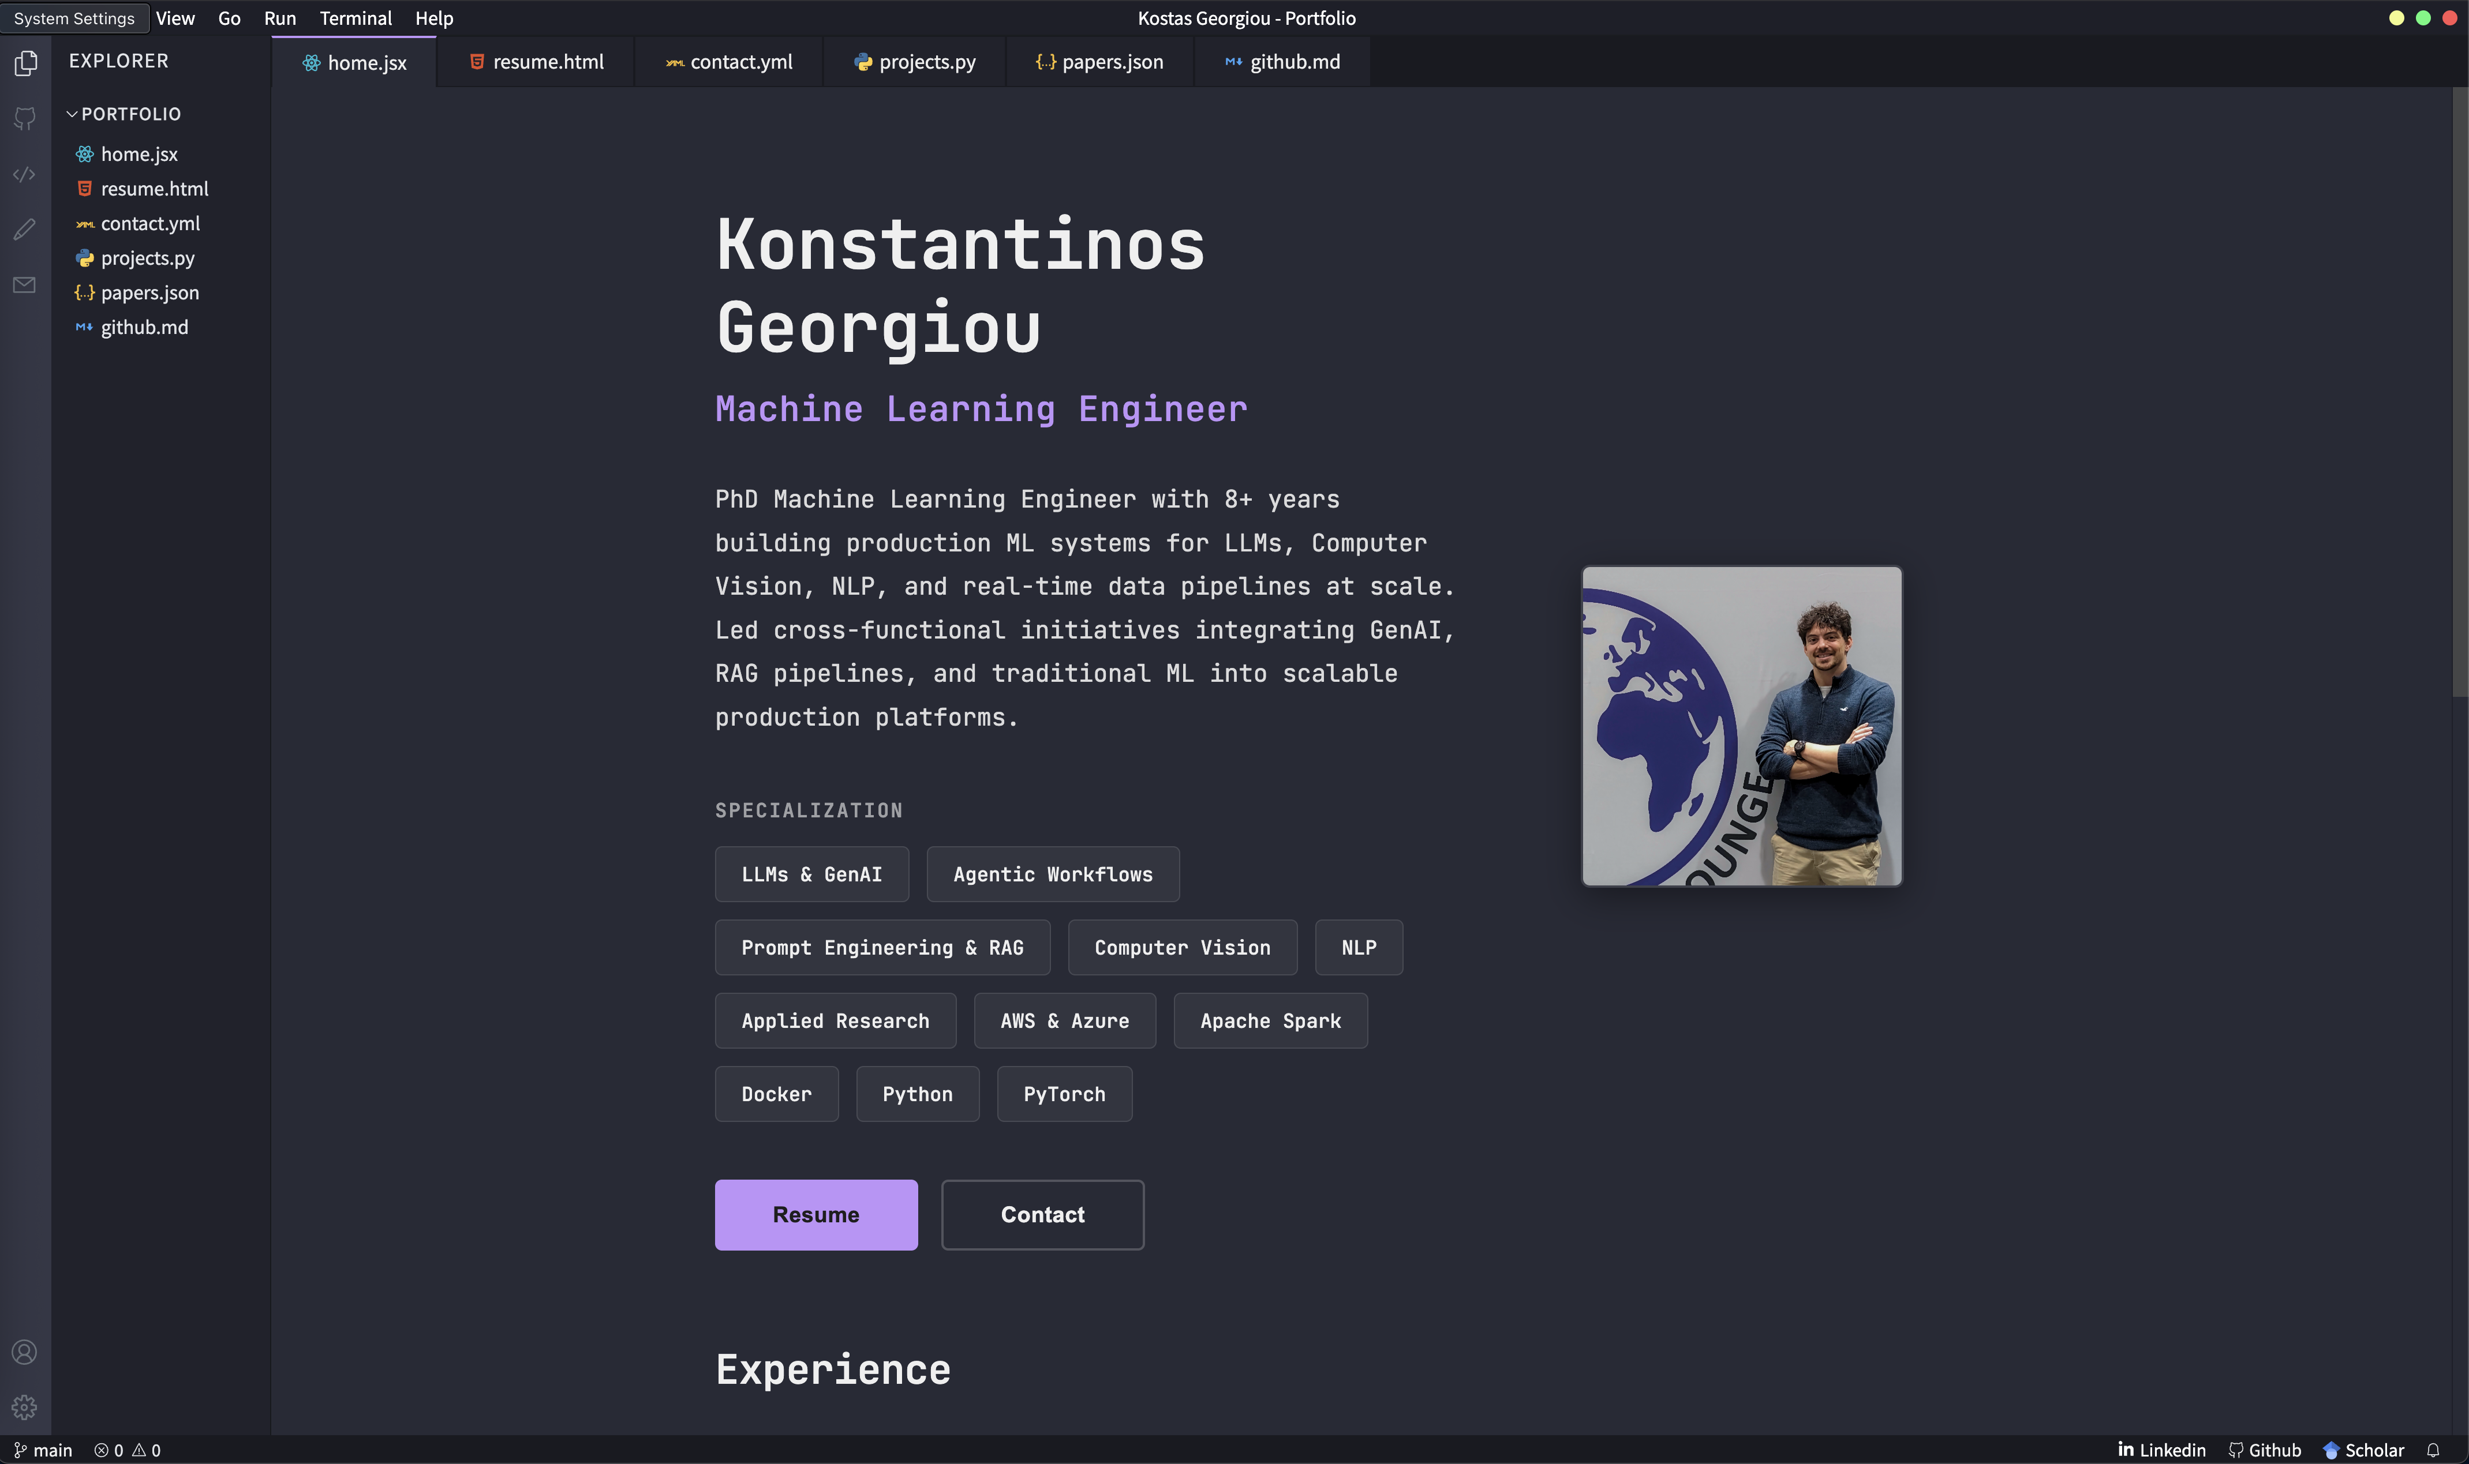Click the notification bell in status bar
2469x1464 pixels.
click(2433, 1450)
